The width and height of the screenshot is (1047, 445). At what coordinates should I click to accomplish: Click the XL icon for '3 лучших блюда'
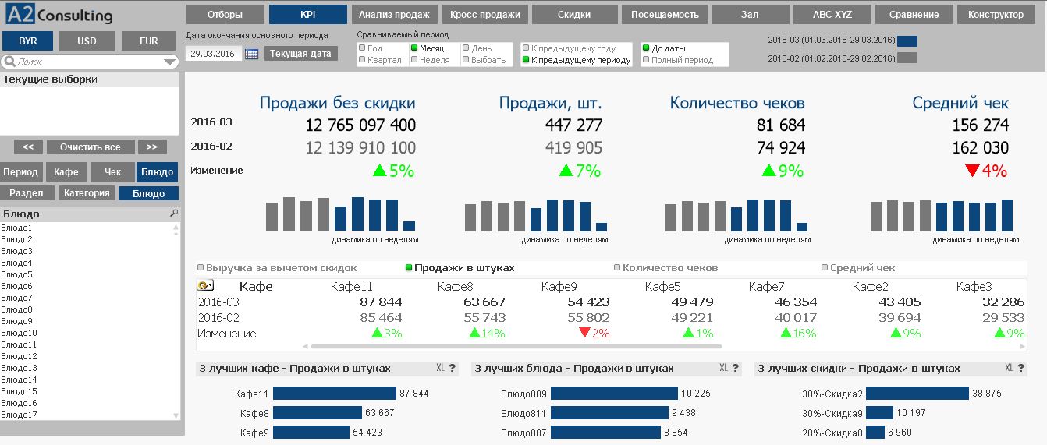click(723, 369)
